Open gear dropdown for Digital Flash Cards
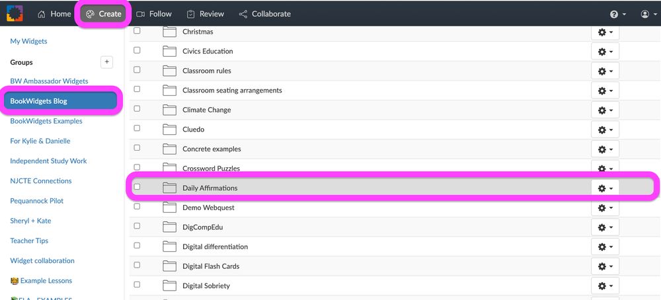The height and width of the screenshot is (300, 661). [605, 266]
